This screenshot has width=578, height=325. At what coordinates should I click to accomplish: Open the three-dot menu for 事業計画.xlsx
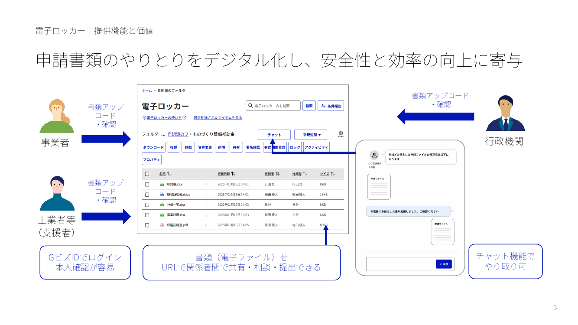(206, 215)
